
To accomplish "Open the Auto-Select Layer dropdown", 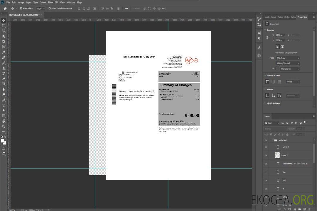I will tap(41, 8).
